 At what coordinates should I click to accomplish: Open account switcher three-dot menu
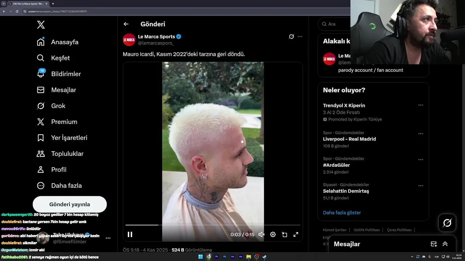coord(108,238)
